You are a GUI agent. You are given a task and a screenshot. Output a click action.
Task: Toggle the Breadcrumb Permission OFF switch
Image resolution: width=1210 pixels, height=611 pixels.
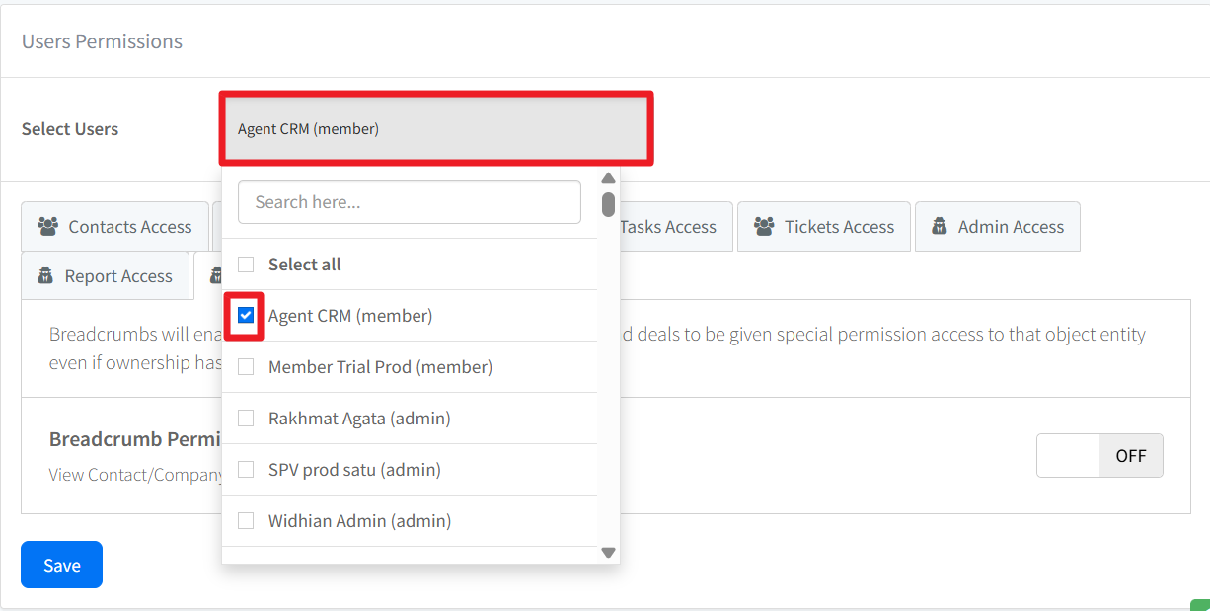[1099, 456]
